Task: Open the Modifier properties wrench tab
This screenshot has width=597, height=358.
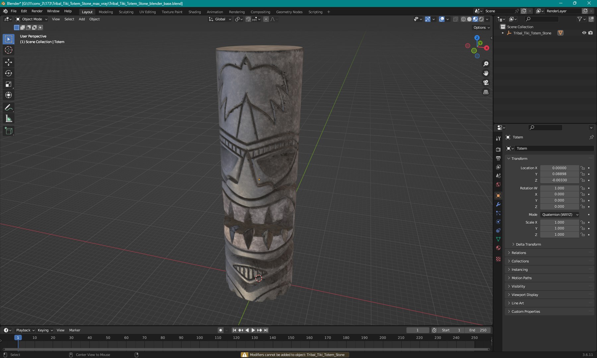Action: 498,204
